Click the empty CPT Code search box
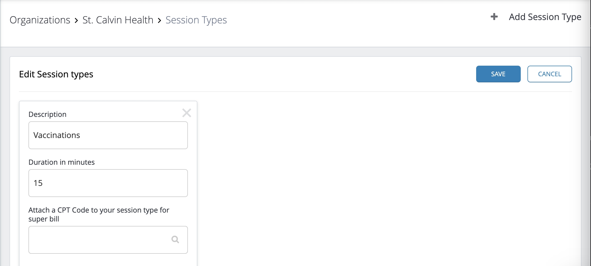This screenshot has width=591, height=266. (x=108, y=240)
